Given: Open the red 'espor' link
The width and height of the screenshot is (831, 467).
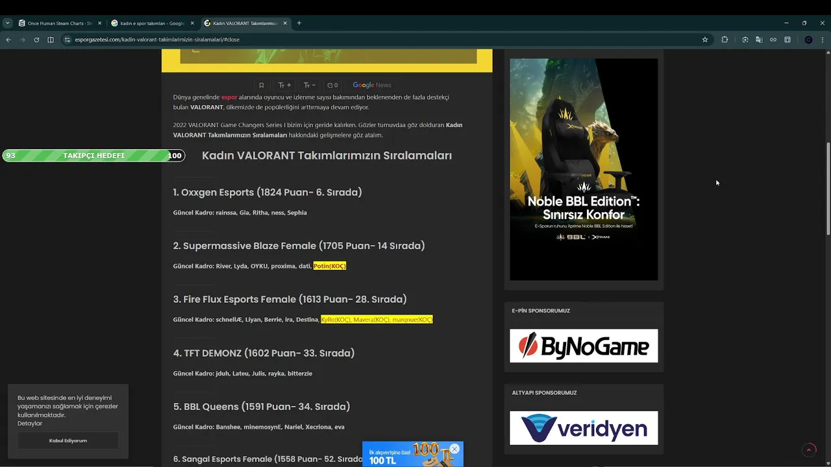Looking at the screenshot, I should point(229,97).
